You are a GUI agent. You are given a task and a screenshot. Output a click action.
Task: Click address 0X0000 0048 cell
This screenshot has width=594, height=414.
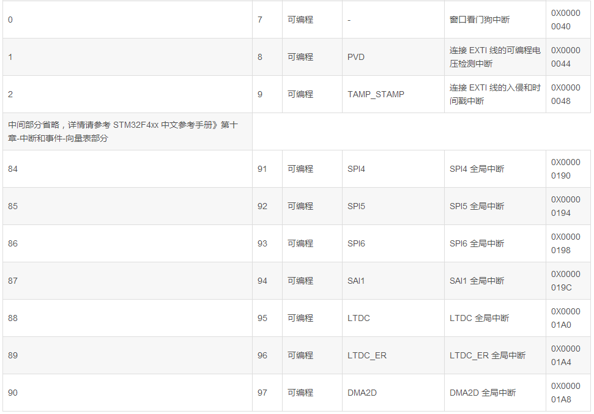coord(565,94)
